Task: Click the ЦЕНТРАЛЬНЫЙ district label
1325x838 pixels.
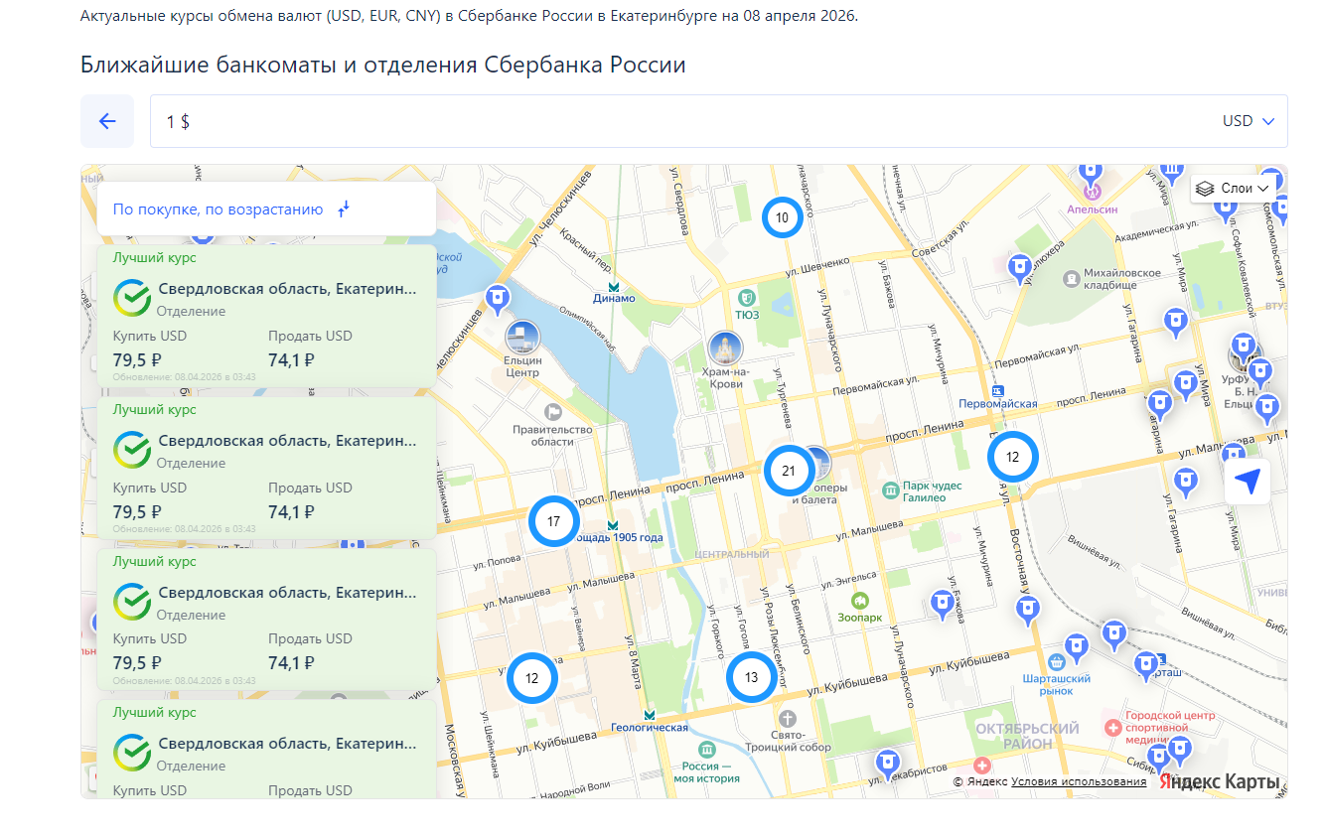Action: (x=734, y=554)
